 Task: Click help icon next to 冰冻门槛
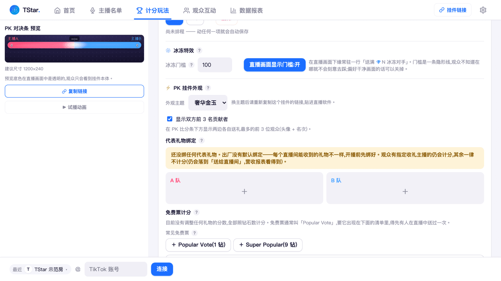191,65
